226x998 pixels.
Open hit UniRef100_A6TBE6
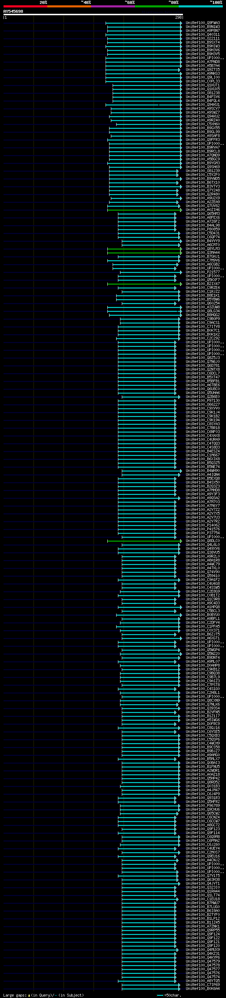[203, 385]
